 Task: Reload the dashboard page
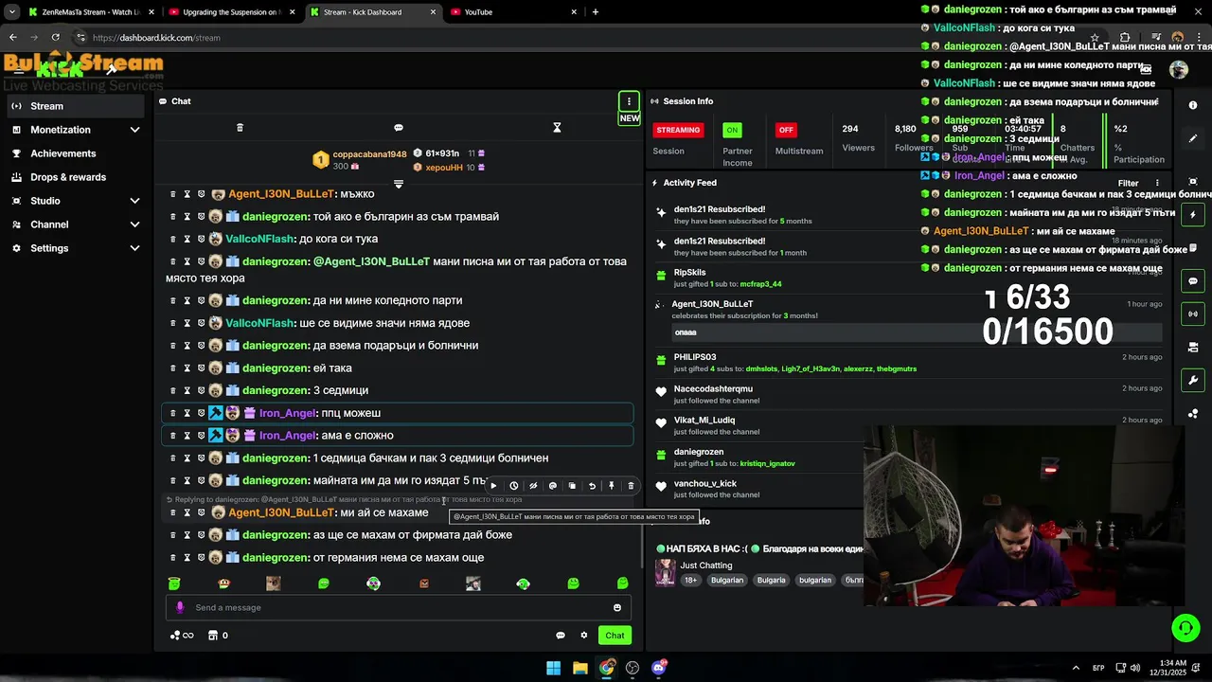(x=55, y=38)
